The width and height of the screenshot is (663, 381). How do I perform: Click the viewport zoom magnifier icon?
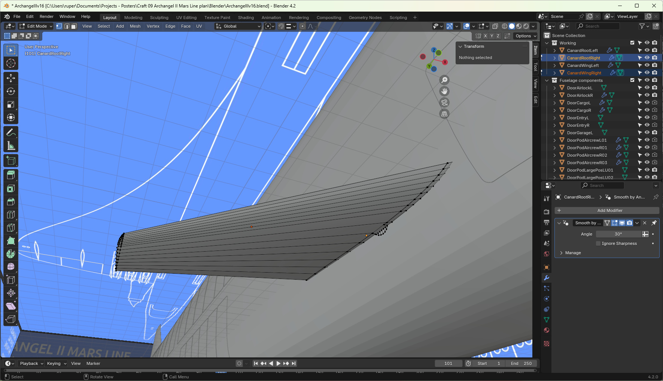coord(444,80)
